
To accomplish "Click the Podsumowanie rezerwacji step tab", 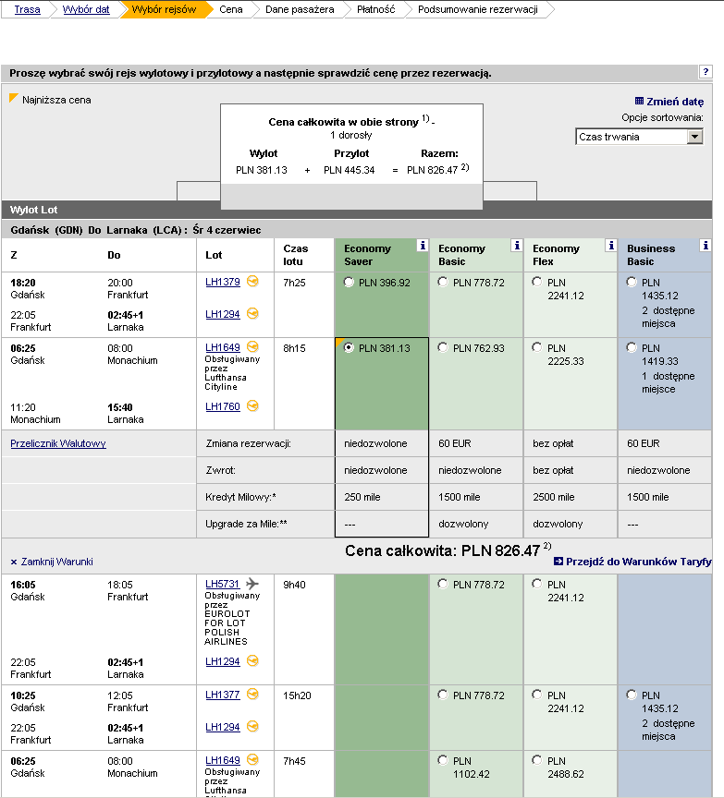I will pos(477,9).
